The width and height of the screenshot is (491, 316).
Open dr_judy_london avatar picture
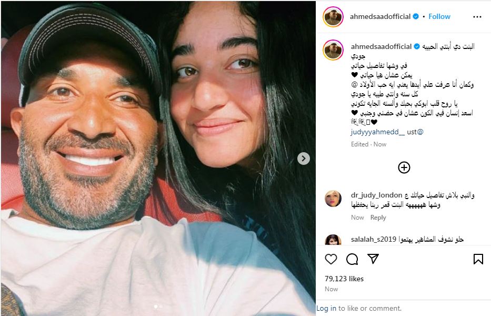[x=333, y=199]
